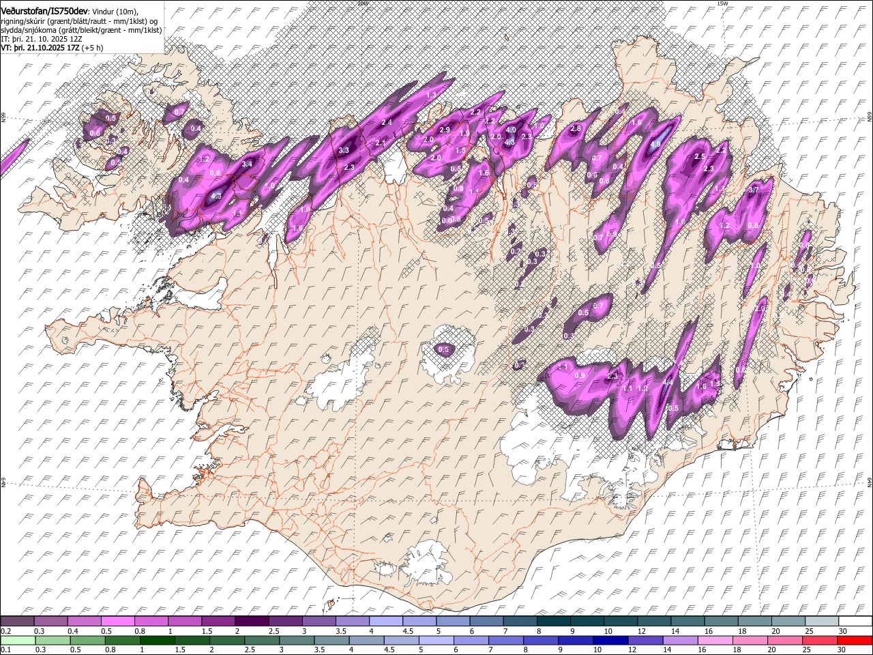Viewport: 873px width, 655px height.
Task: Click the 'slydda/snjókoma' legend description line
Action: pyautogui.click(x=82, y=30)
